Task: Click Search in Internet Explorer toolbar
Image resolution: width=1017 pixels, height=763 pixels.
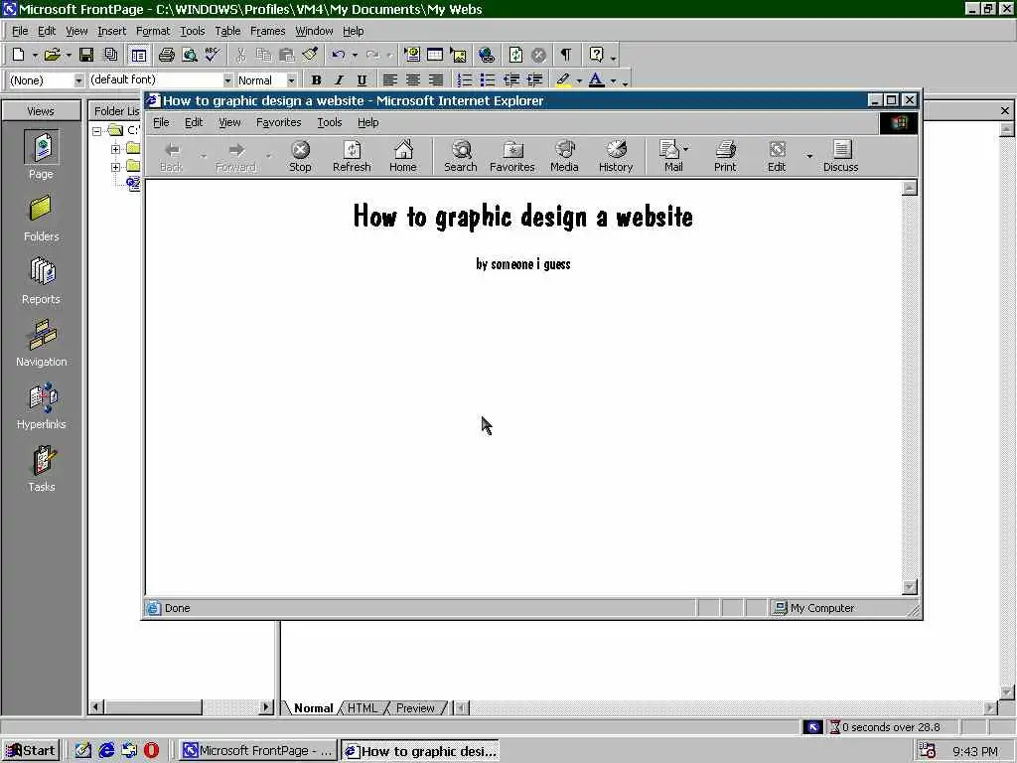Action: (461, 156)
